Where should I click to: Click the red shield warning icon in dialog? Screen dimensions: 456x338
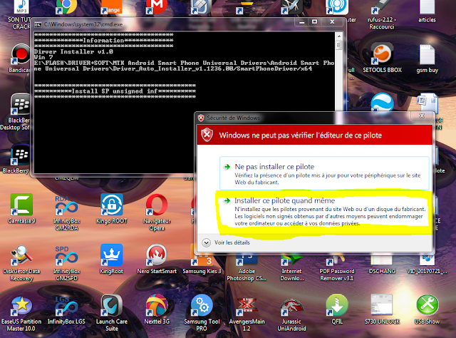(x=207, y=135)
